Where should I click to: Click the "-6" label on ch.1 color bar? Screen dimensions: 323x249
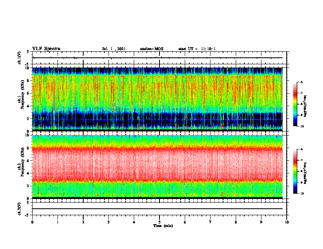(x=301, y=82)
